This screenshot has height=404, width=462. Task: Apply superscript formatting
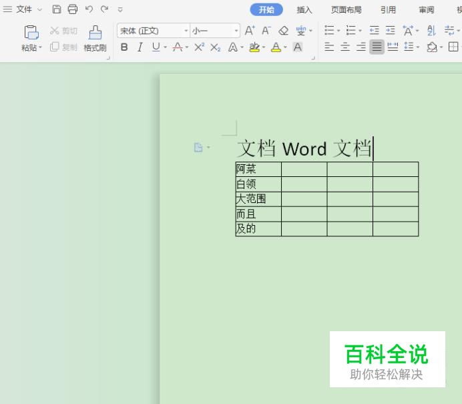click(x=199, y=47)
